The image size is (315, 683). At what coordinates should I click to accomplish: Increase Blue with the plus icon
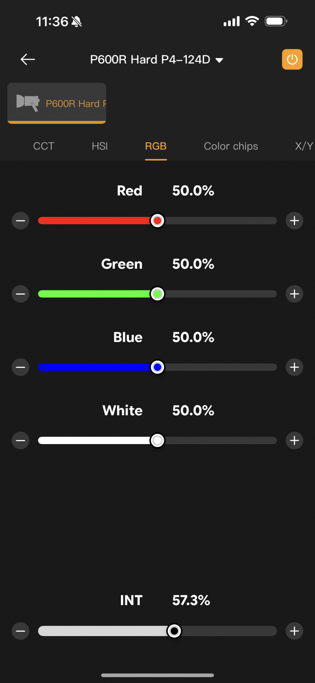pos(294,367)
